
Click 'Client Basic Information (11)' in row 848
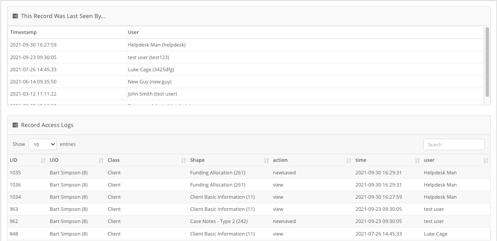[222, 234]
